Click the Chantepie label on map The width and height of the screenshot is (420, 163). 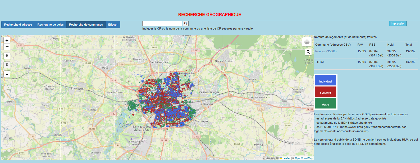point(201,121)
